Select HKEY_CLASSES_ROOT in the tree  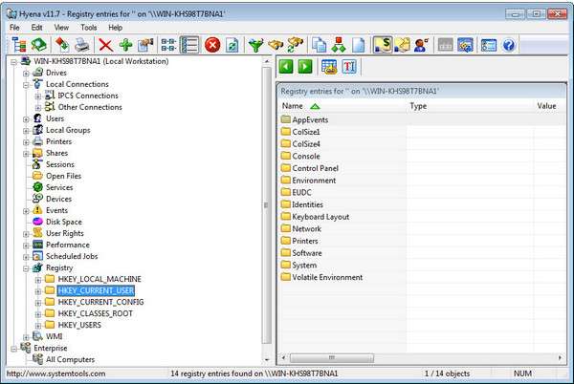click(95, 313)
